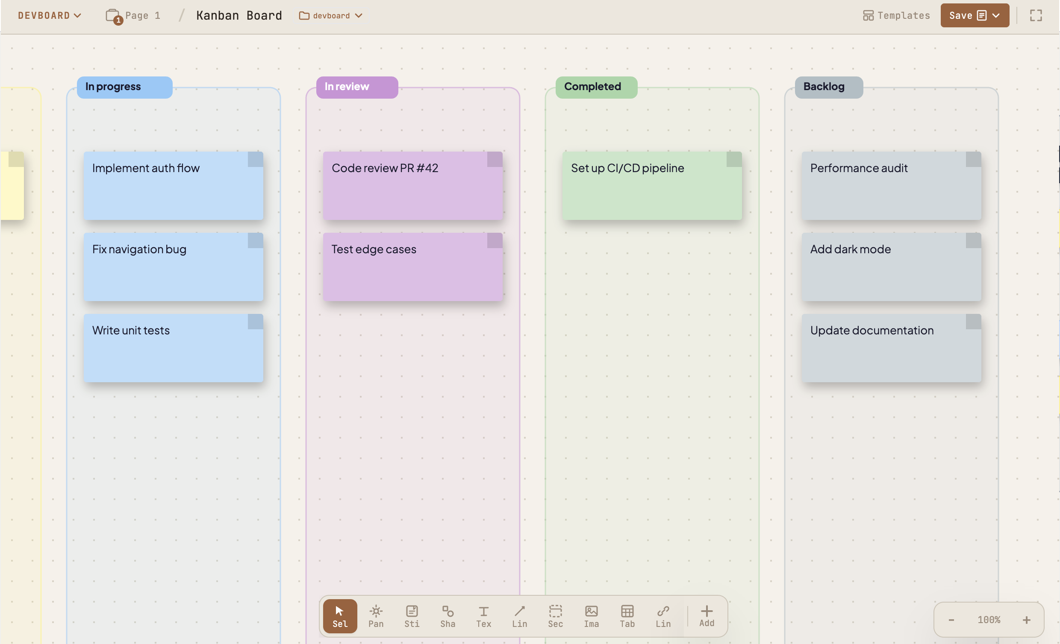Open the Save options dropdown arrow
This screenshot has width=1060, height=644.
[996, 15]
